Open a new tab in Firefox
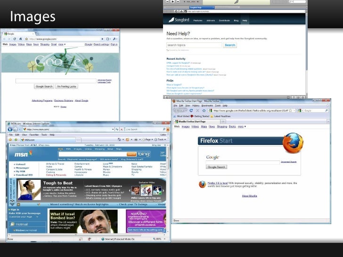The width and height of the screenshot is (343, 257). point(223,121)
